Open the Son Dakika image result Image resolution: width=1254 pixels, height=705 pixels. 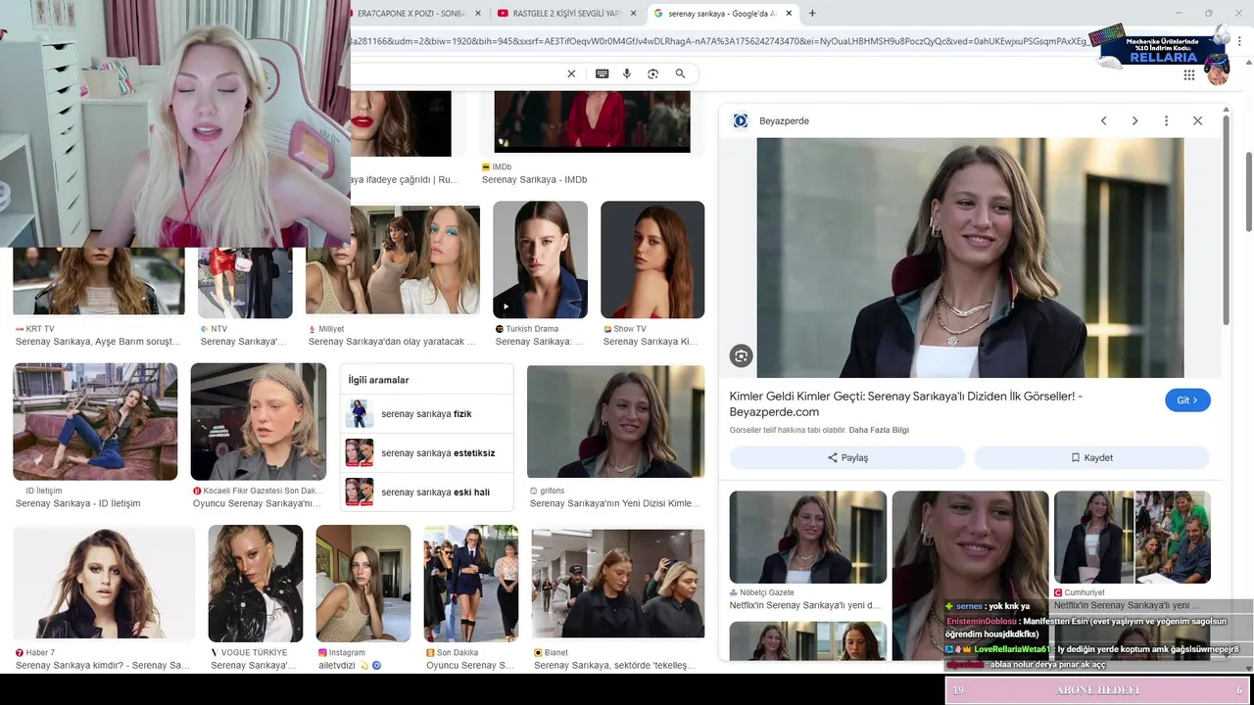pos(471,584)
